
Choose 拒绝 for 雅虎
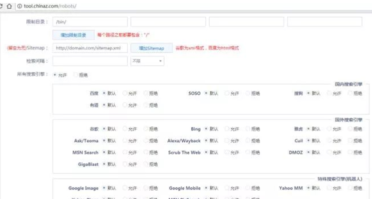click(x=350, y=128)
